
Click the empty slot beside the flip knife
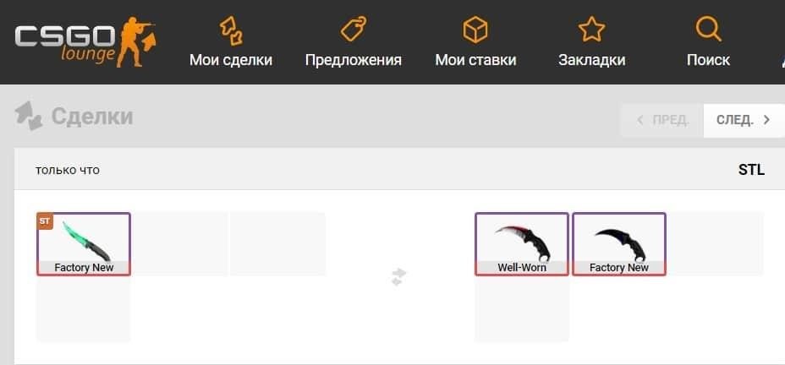[181, 244]
